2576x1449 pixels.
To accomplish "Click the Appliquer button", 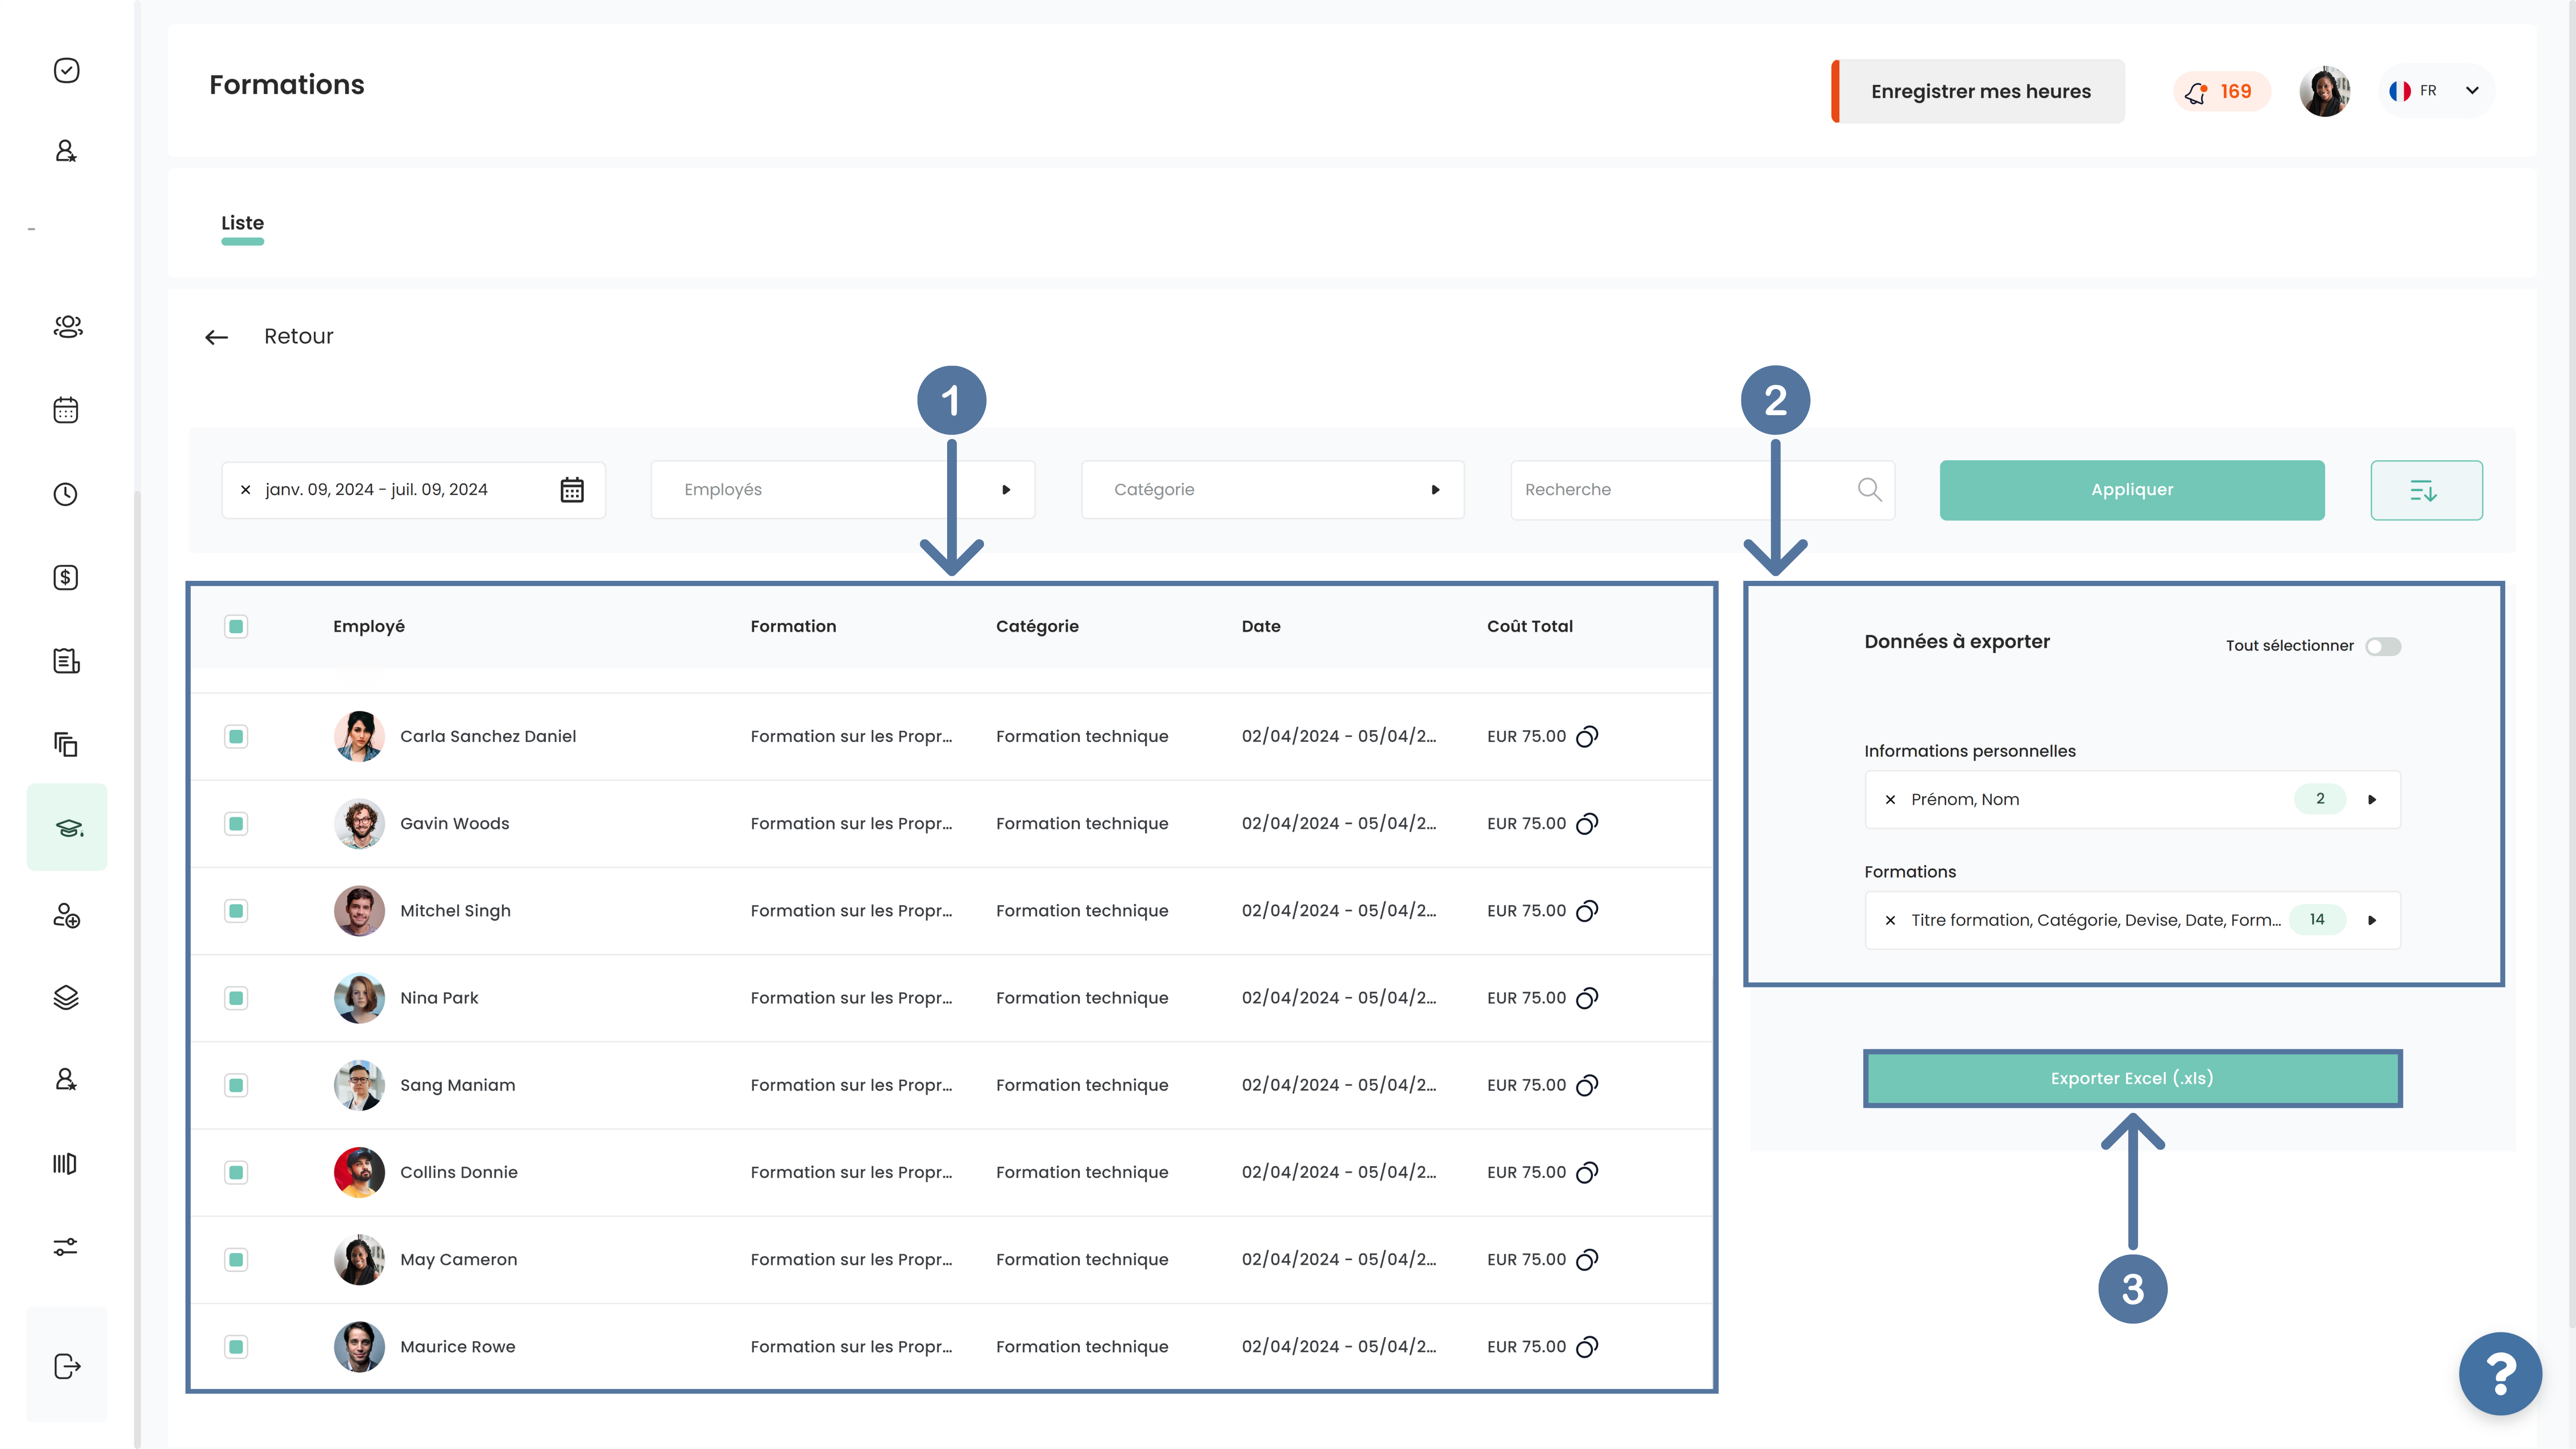I will (2132, 490).
